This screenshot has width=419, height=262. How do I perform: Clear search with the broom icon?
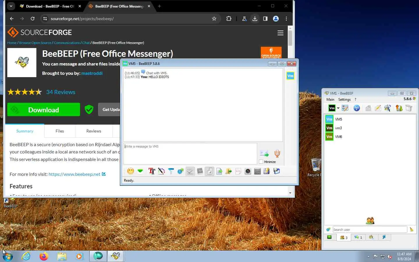click(411, 229)
